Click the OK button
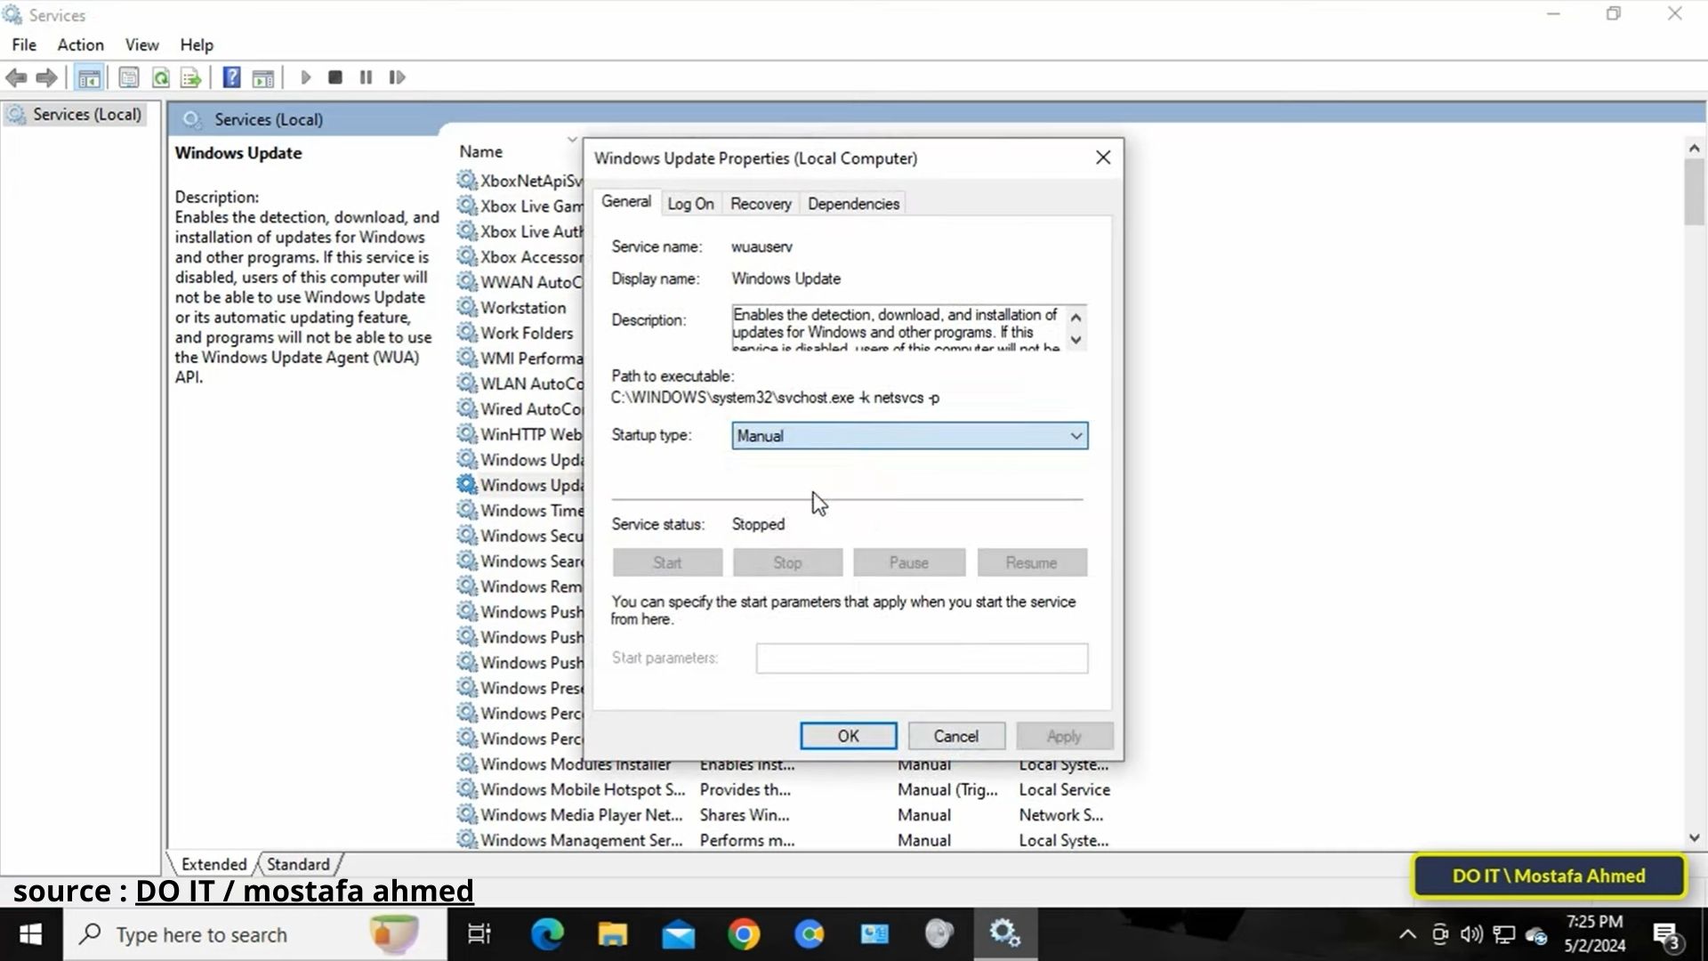 [848, 736]
